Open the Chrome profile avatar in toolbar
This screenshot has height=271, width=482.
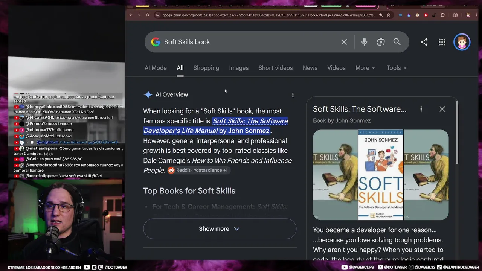pyautogui.click(x=468, y=15)
